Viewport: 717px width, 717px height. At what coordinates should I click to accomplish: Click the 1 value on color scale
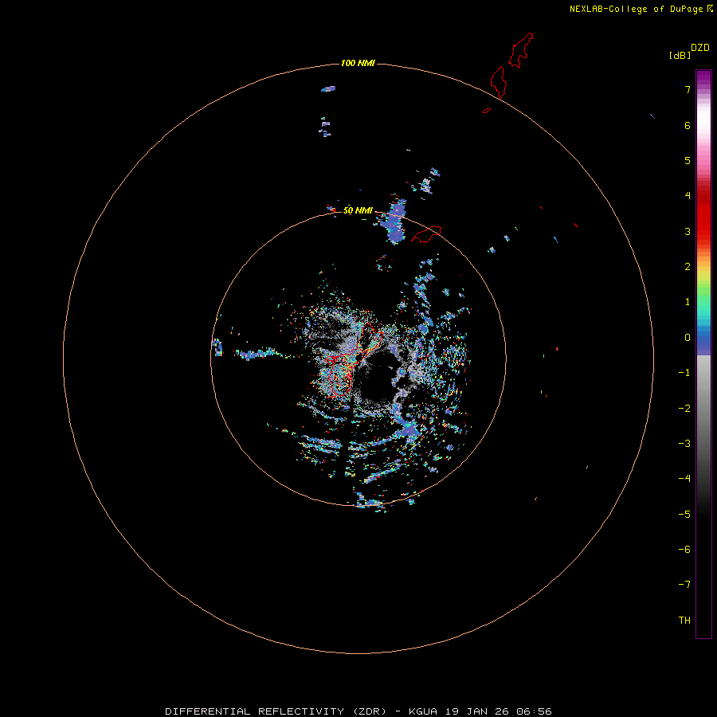688,302
